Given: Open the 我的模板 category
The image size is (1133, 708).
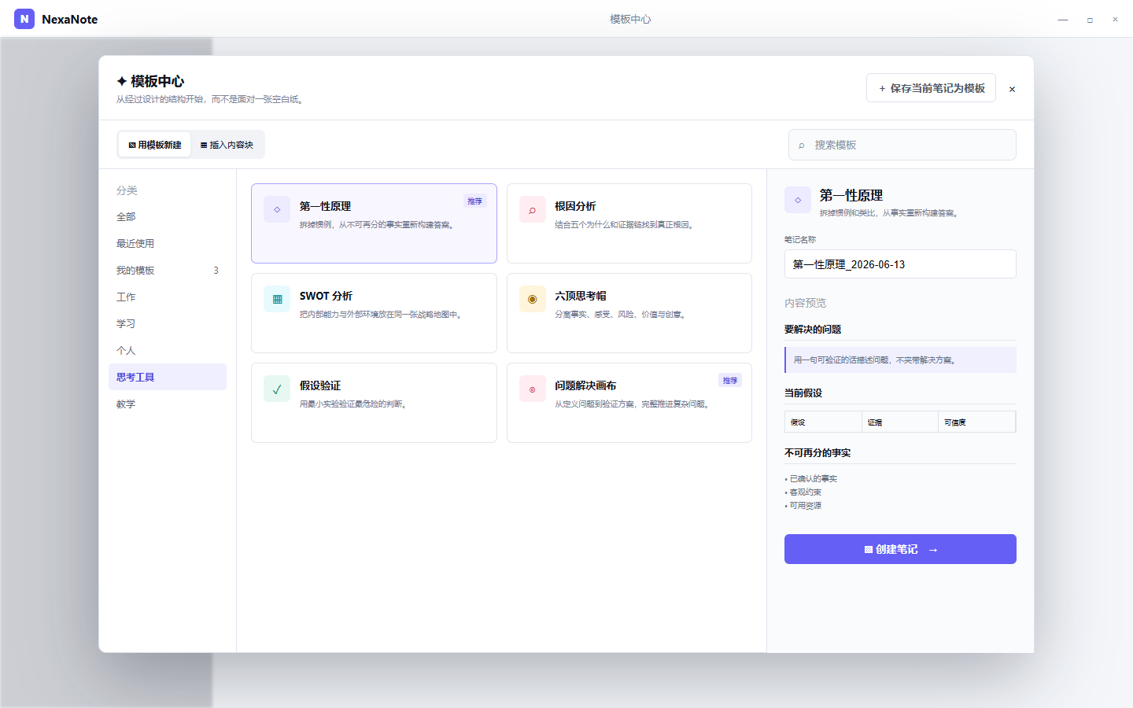Looking at the screenshot, I should pos(168,270).
